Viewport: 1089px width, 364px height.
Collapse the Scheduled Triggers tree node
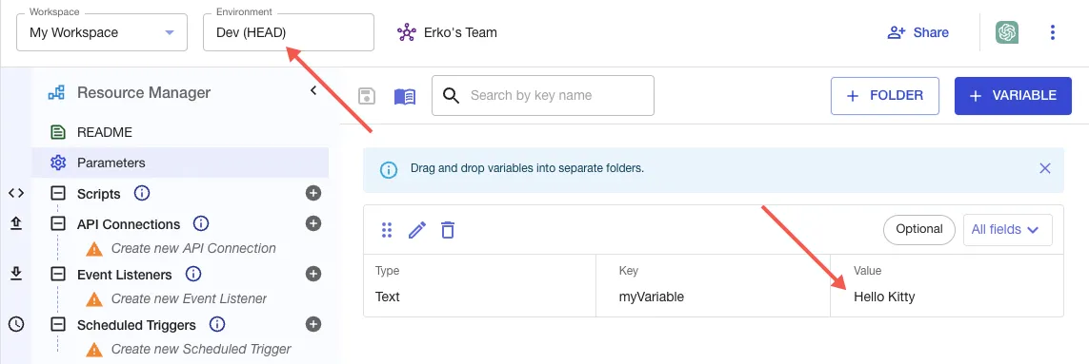[58, 325]
